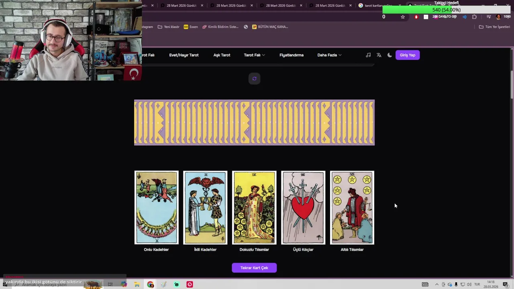514x289 pixels.
Task: Open the volume tray icon
Action: pos(469,285)
